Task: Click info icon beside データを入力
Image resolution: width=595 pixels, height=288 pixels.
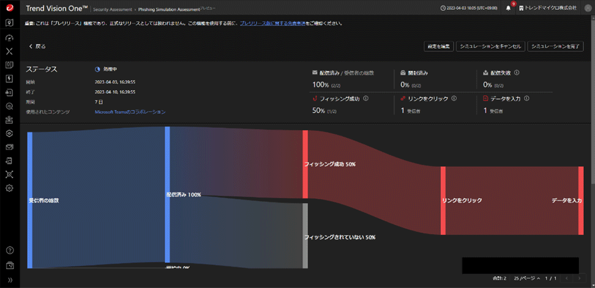Action: click(526, 98)
